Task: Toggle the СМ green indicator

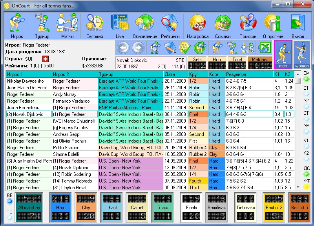Action: 306,80
